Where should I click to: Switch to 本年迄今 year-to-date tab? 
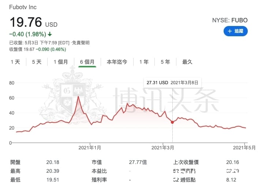[x=117, y=62]
